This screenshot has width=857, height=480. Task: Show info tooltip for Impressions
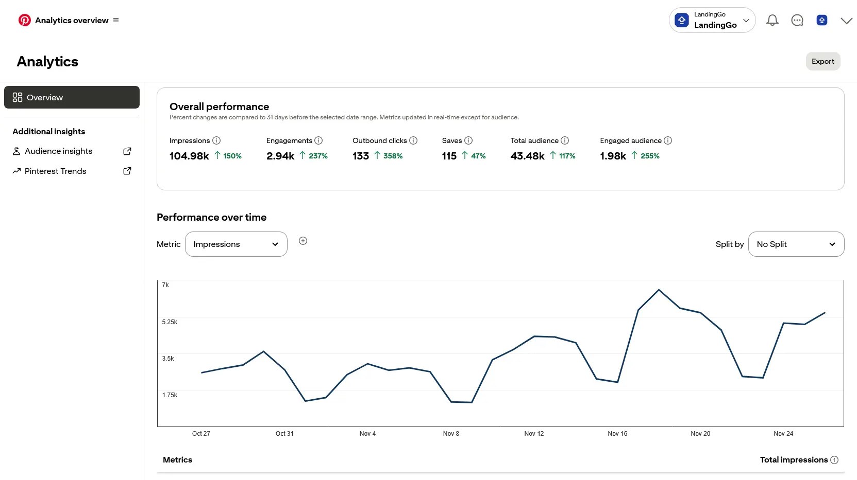(x=216, y=140)
